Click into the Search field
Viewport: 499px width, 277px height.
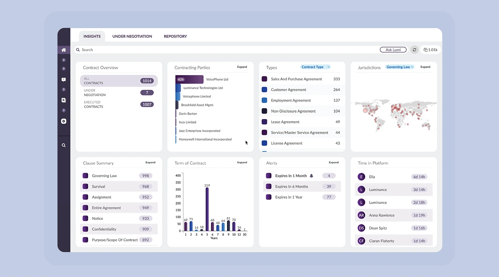tap(227, 50)
